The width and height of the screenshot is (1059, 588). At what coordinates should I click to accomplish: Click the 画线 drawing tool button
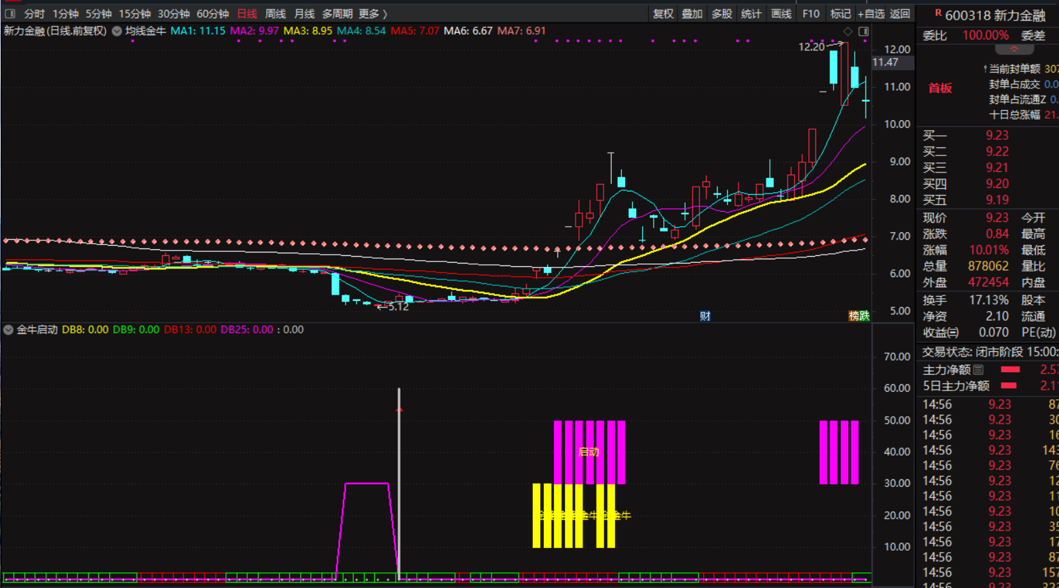[x=781, y=14]
